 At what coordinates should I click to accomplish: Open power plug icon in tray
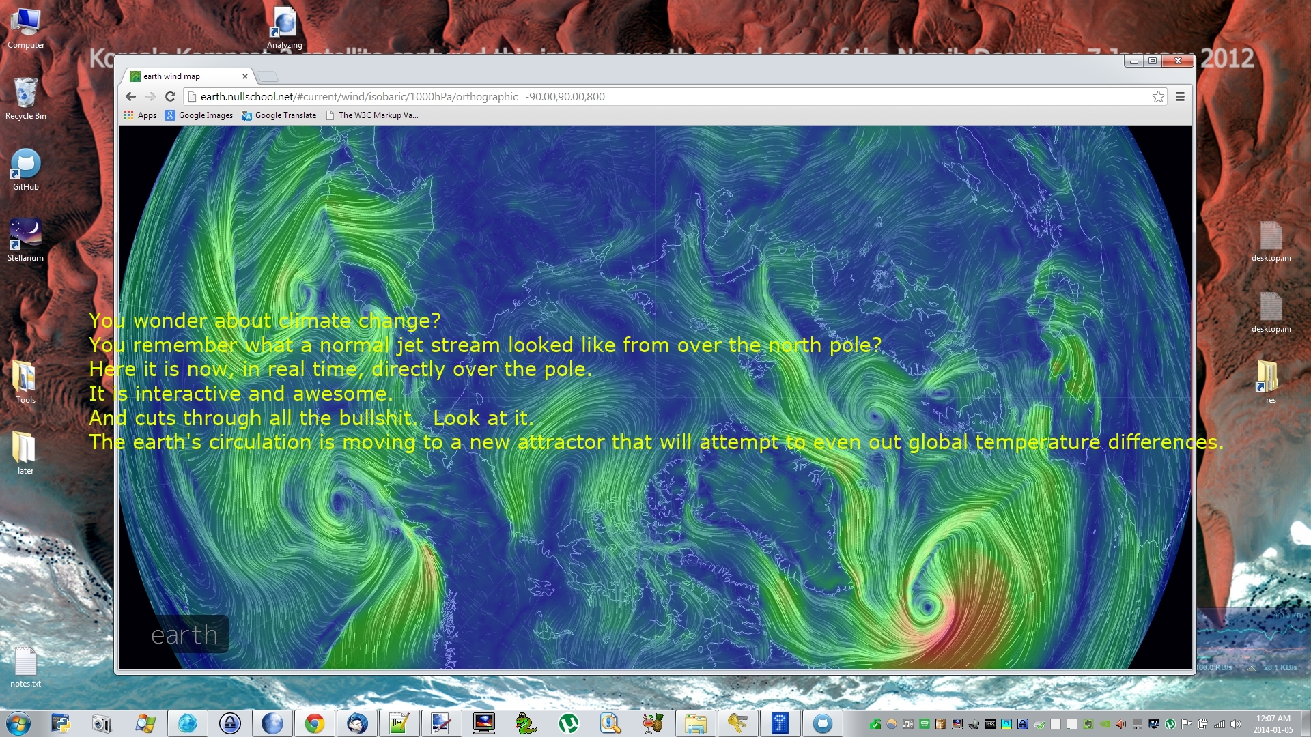pos(1203,724)
